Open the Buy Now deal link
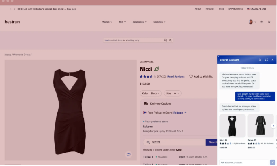The image size is (277, 166). (x=72, y=9)
